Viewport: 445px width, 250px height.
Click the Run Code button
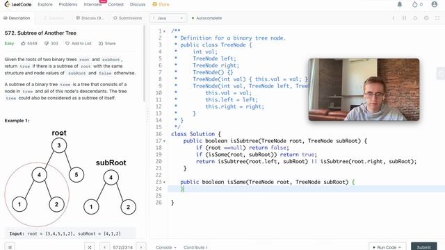[387, 247]
